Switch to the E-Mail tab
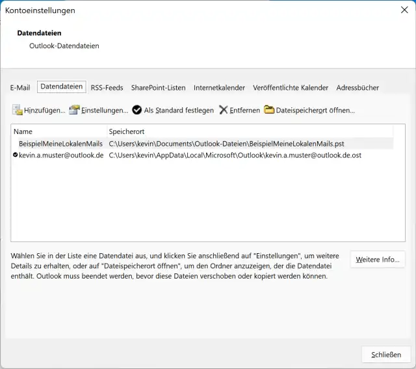The width and height of the screenshot is (416, 369). [x=20, y=88]
